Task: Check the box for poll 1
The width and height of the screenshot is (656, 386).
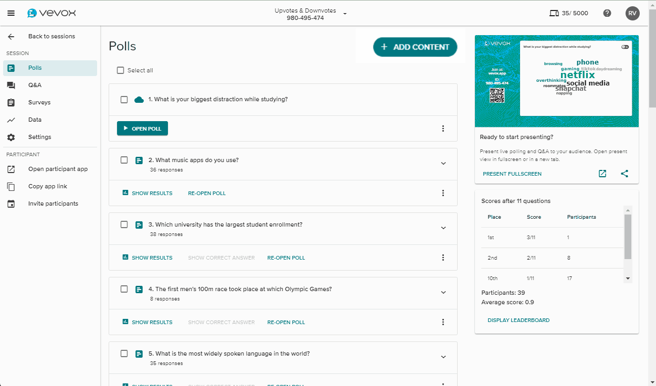Action: point(124,100)
